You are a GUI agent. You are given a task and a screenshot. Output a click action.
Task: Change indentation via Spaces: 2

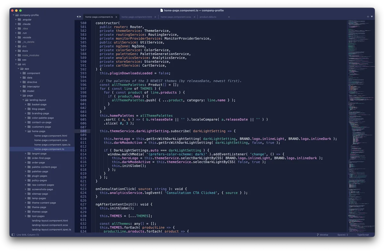pos(343,235)
